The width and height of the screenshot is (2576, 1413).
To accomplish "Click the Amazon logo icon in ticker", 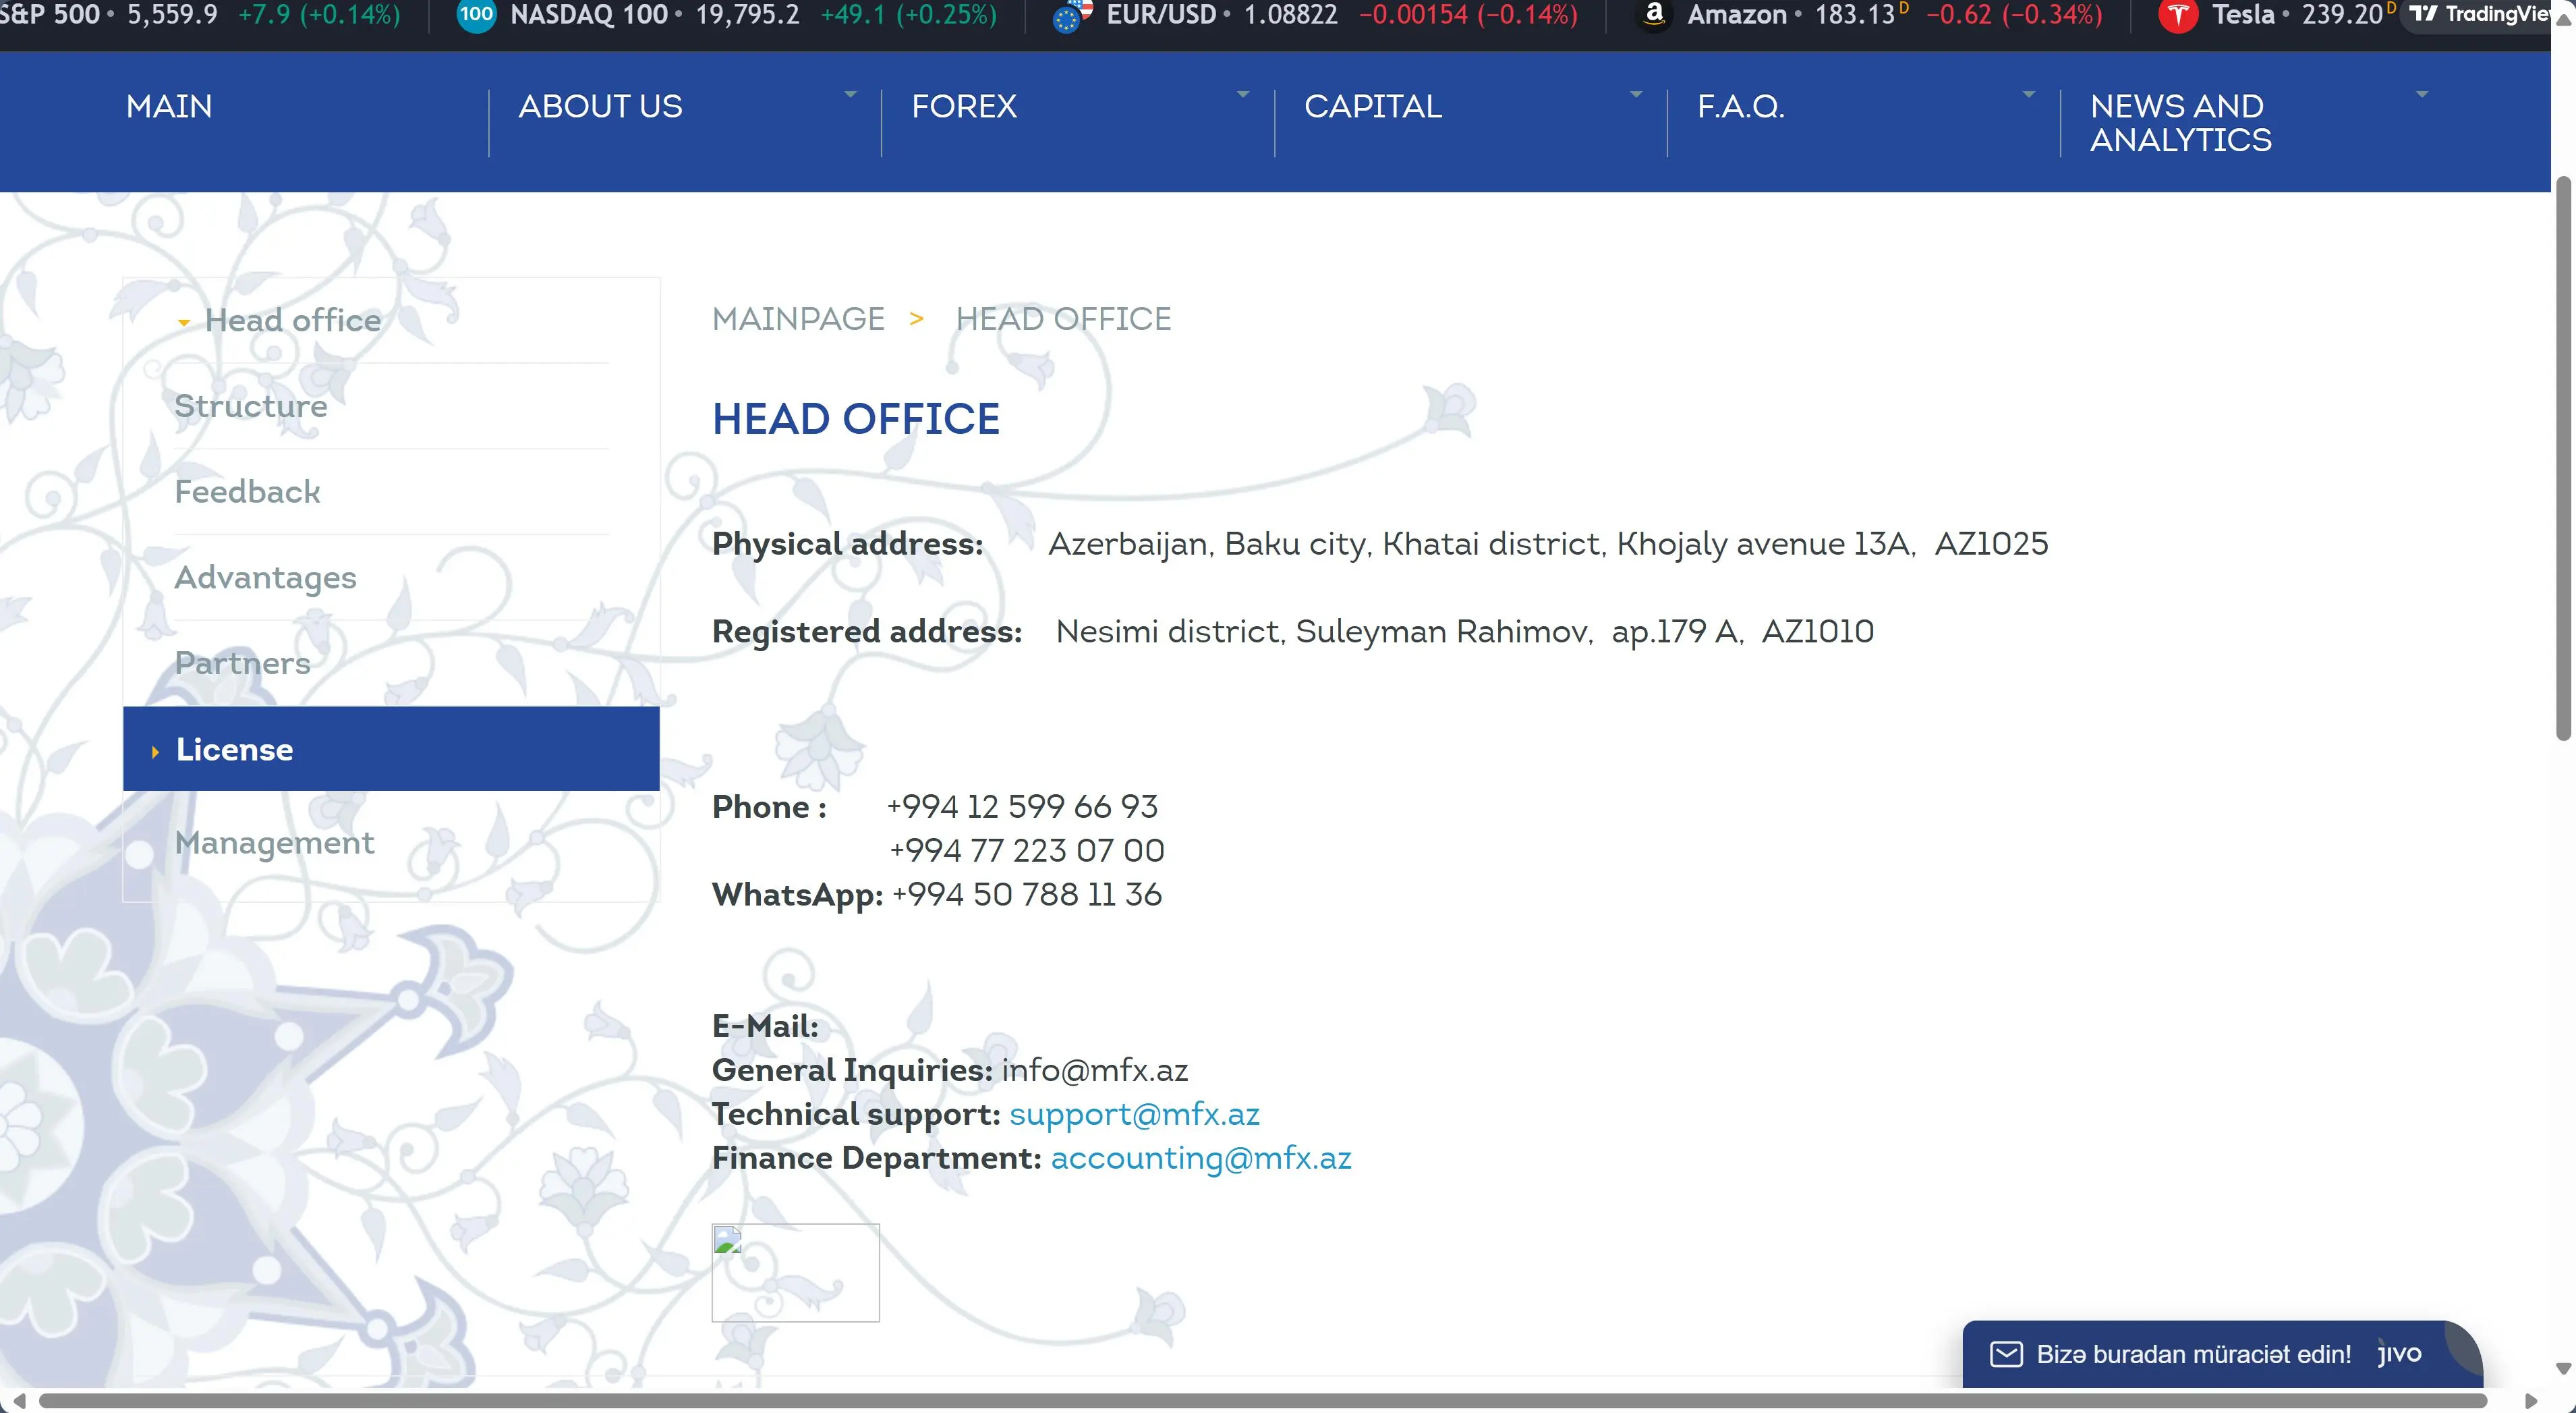I will click(1654, 15).
